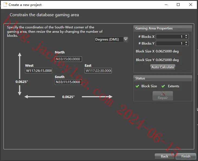
Task: Go to previous step with Back button
Action: (164, 156)
